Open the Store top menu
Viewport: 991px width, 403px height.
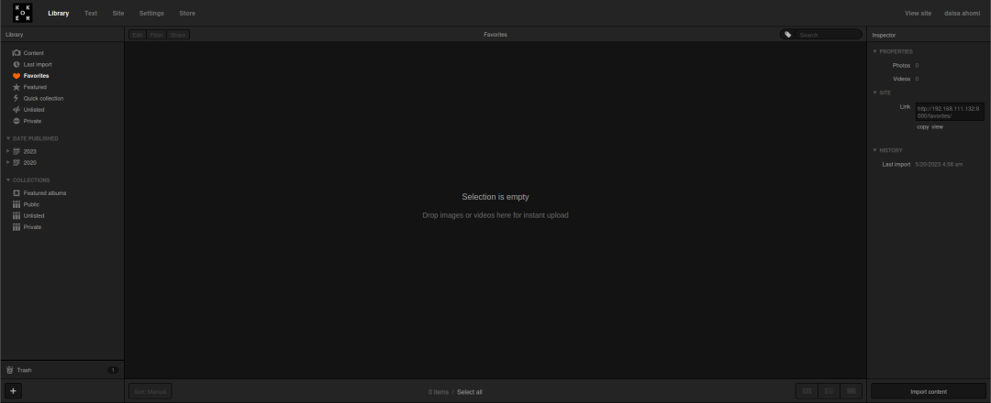click(x=187, y=13)
